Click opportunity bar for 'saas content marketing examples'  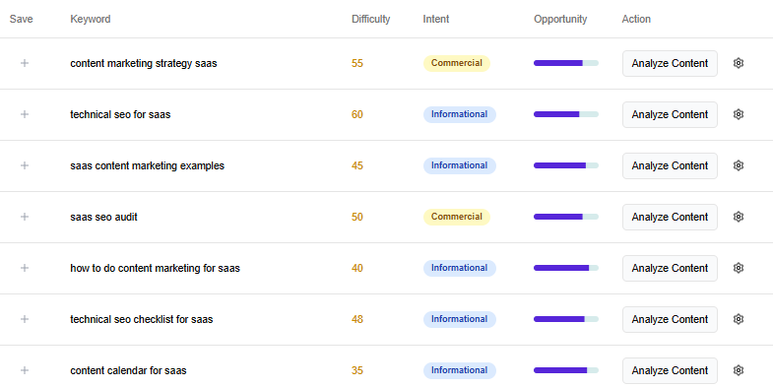click(566, 165)
